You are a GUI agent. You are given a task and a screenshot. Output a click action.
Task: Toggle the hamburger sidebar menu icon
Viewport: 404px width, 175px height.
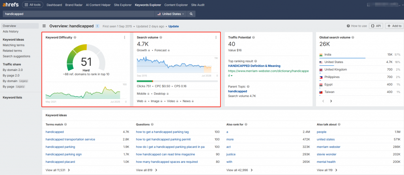point(44,26)
